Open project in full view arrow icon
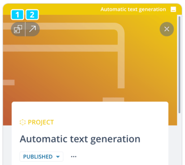The width and height of the screenshot is (185, 165). tap(32, 29)
